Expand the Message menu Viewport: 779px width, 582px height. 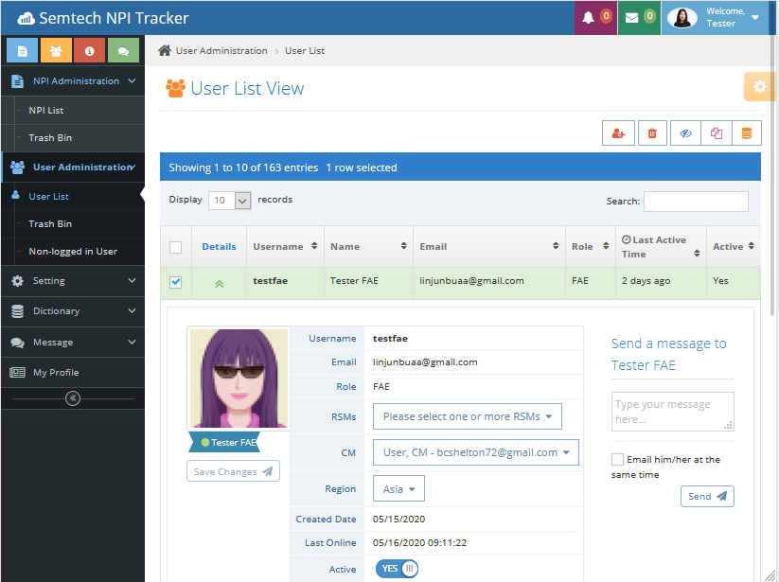73,343
